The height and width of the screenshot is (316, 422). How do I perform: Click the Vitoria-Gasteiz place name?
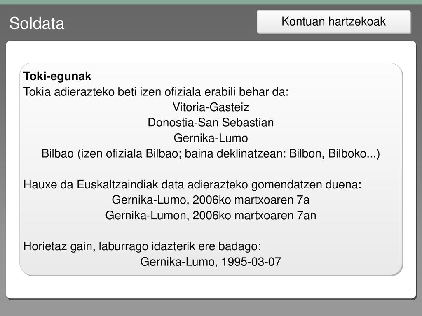tap(211, 107)
